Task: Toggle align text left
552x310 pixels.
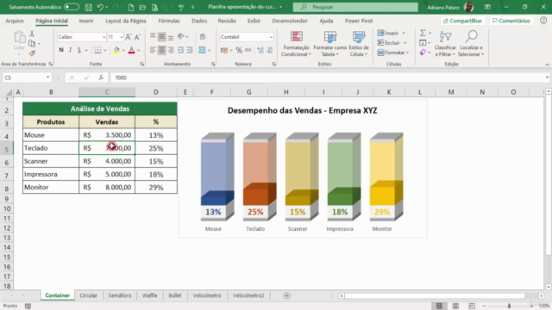Action: [x=153, y=50]
